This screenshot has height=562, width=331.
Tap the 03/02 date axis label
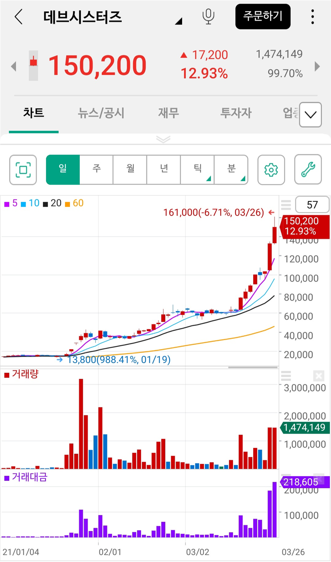tap(198, 552)
